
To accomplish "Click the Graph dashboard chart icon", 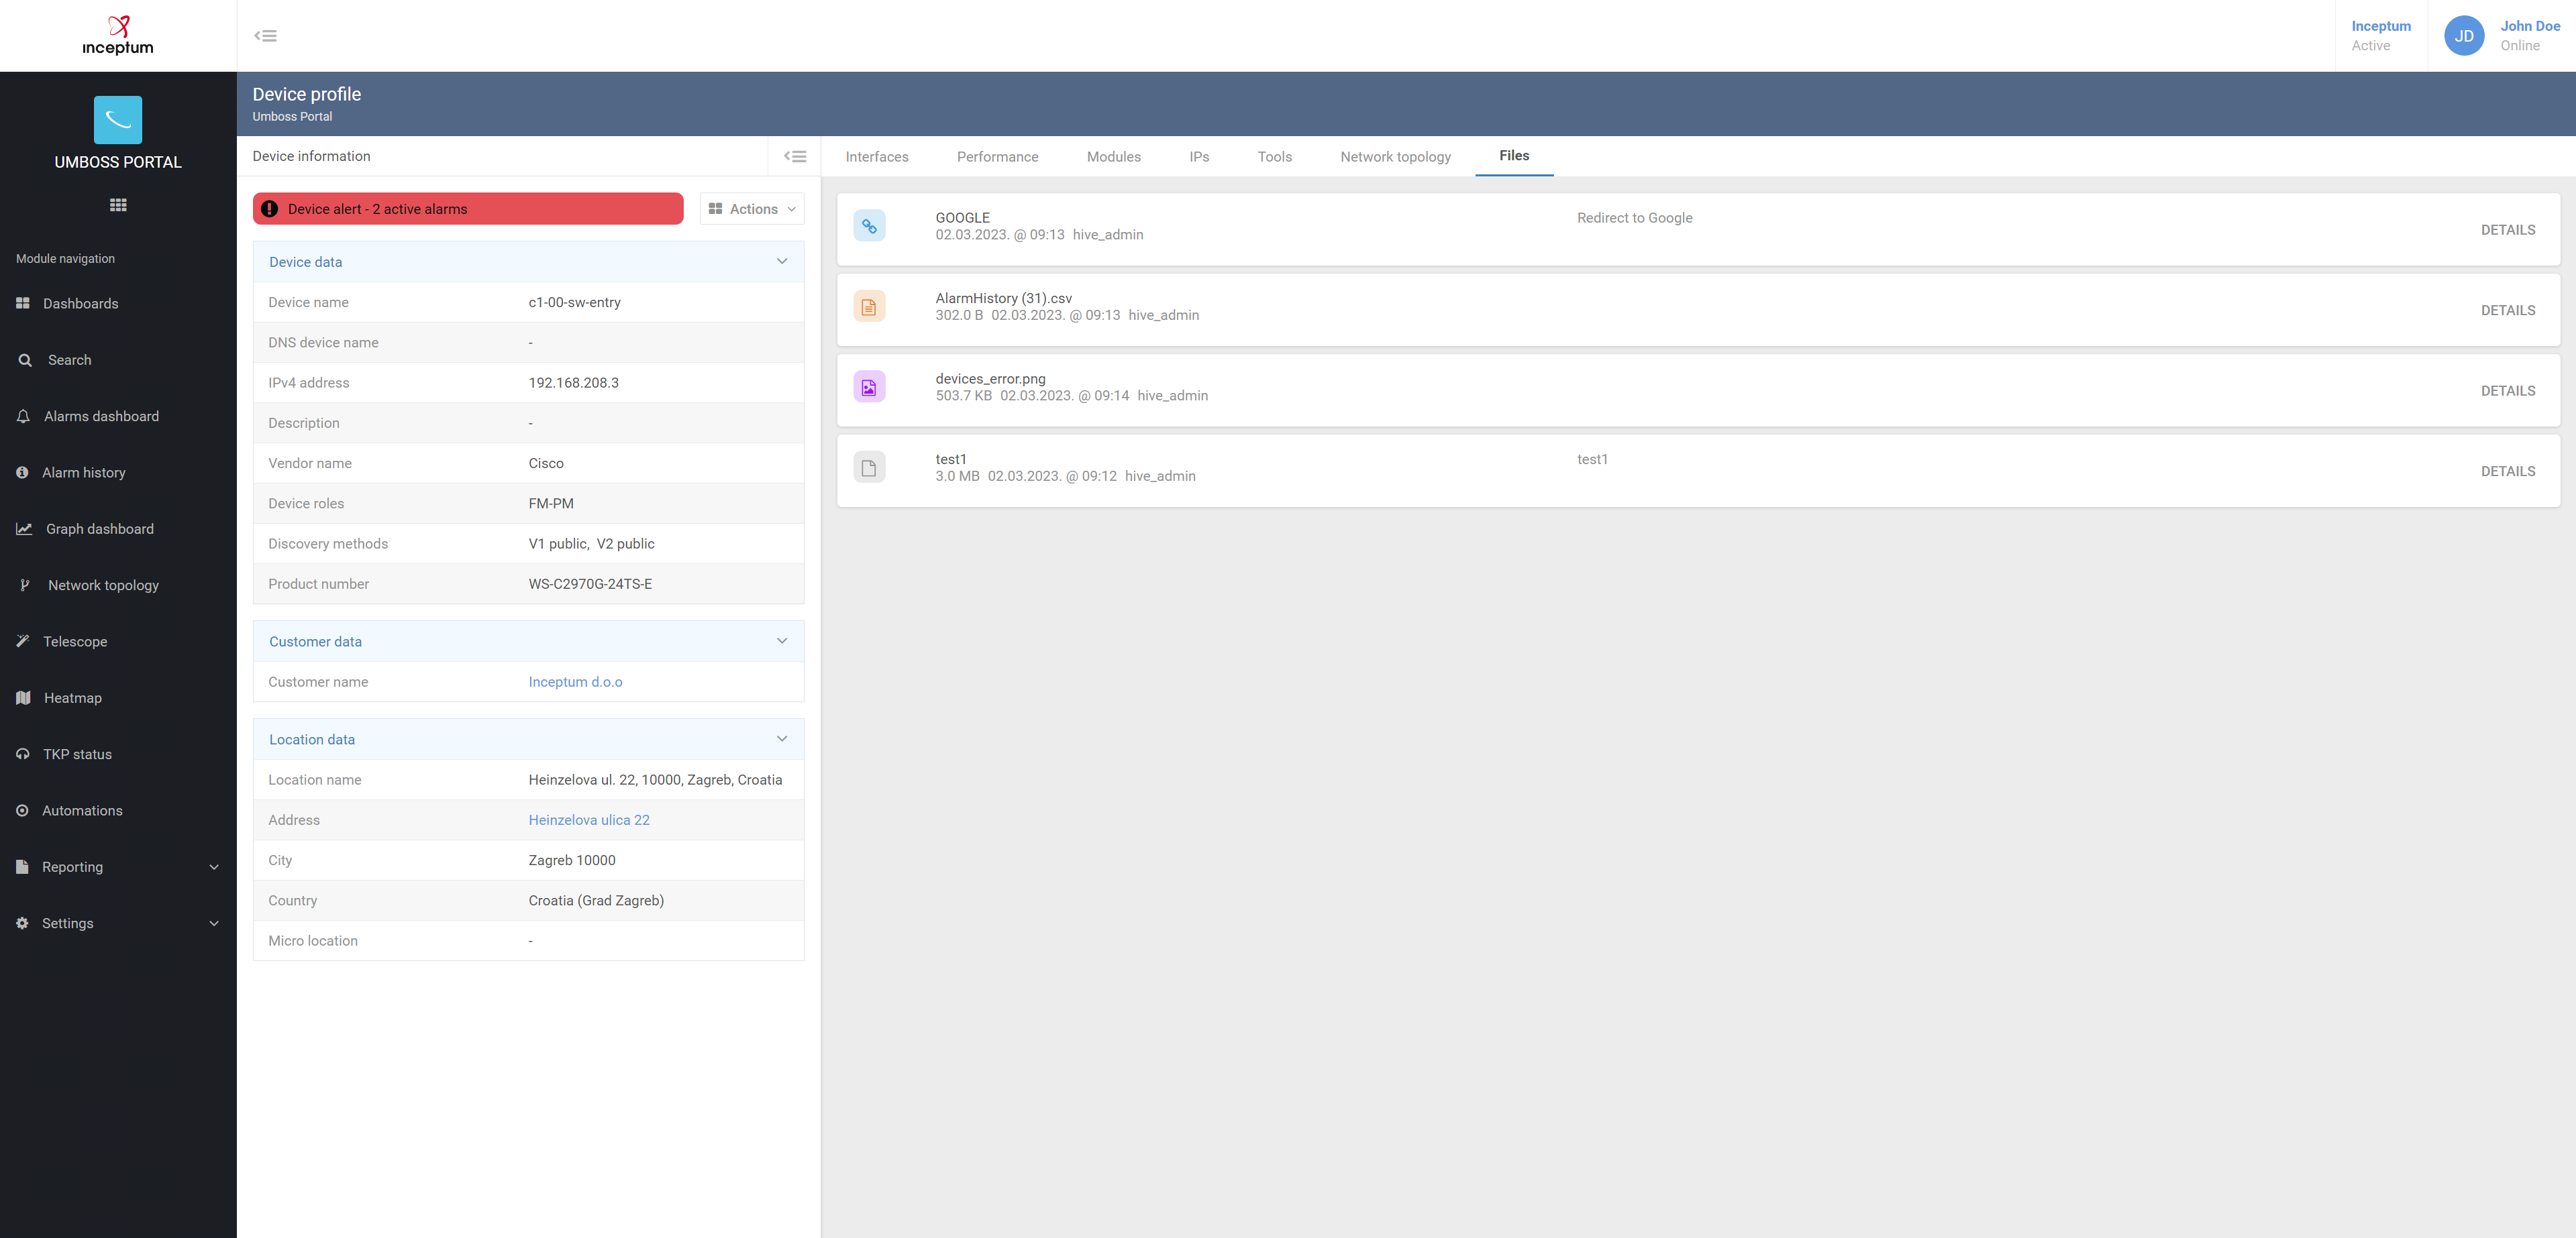I will [24, 528].
